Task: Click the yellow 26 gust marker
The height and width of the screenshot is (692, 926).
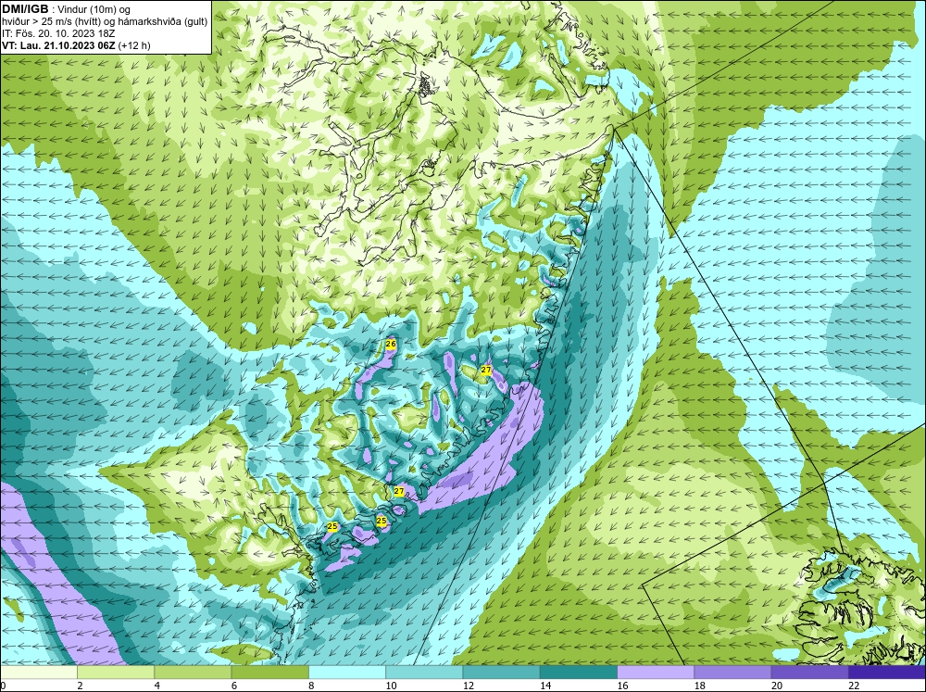Action: (391, 344)
